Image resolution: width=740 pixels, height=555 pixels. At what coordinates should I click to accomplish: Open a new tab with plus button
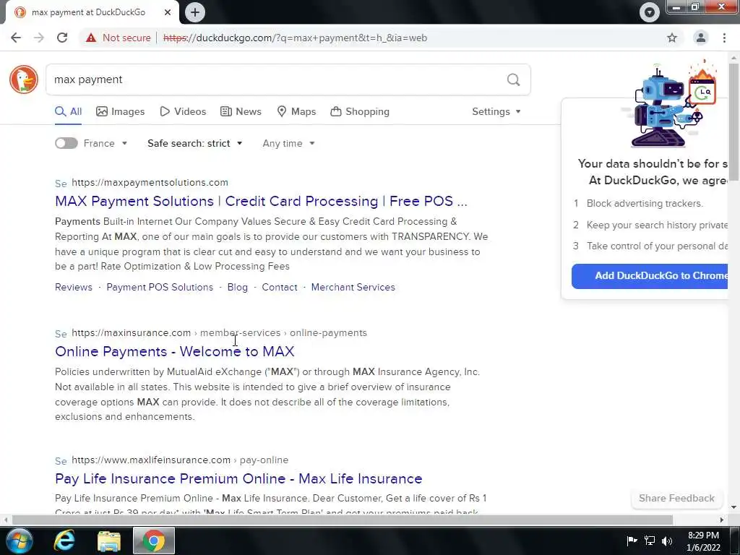click(195, 12)
